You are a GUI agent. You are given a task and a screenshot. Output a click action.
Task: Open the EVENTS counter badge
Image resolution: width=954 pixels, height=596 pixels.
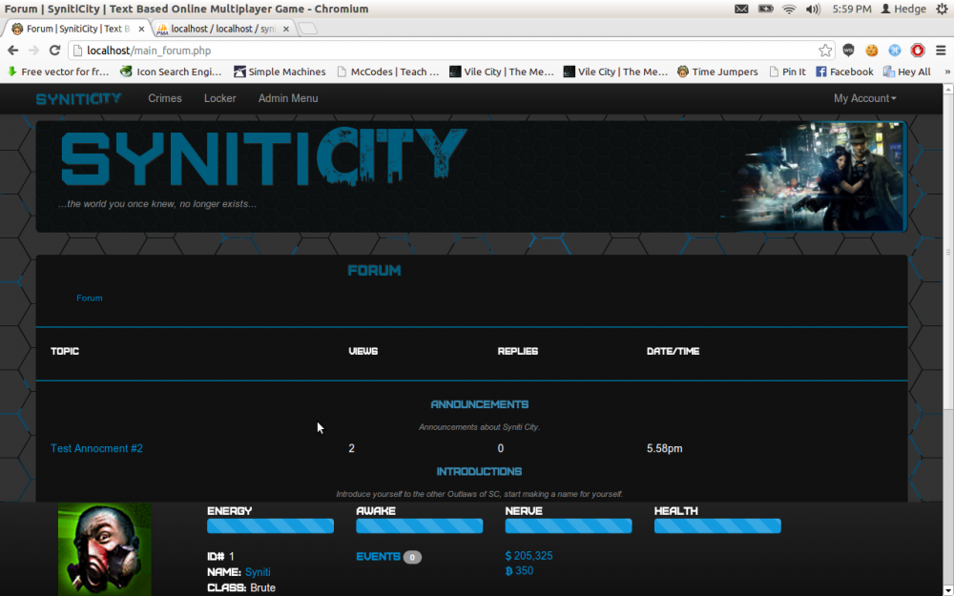(410, 557)
